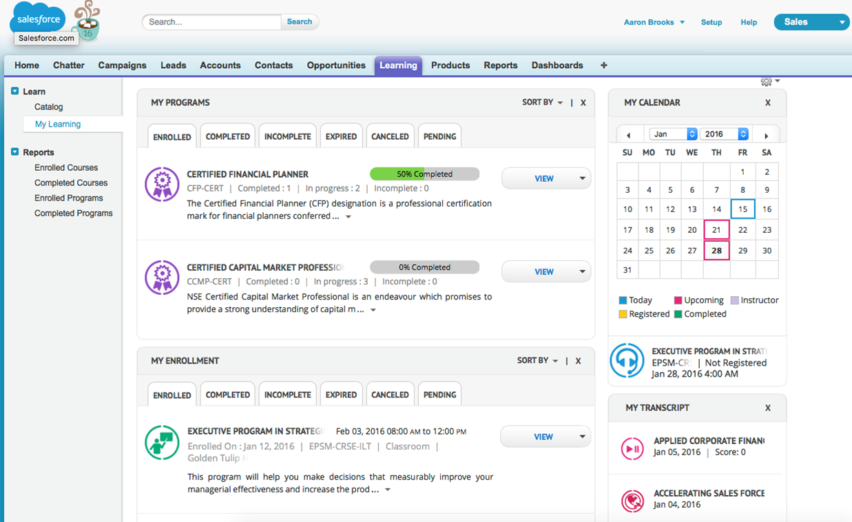Select Pending tab in My Enrollment
The width and height of the screenshot is (852, 522).
439,395
